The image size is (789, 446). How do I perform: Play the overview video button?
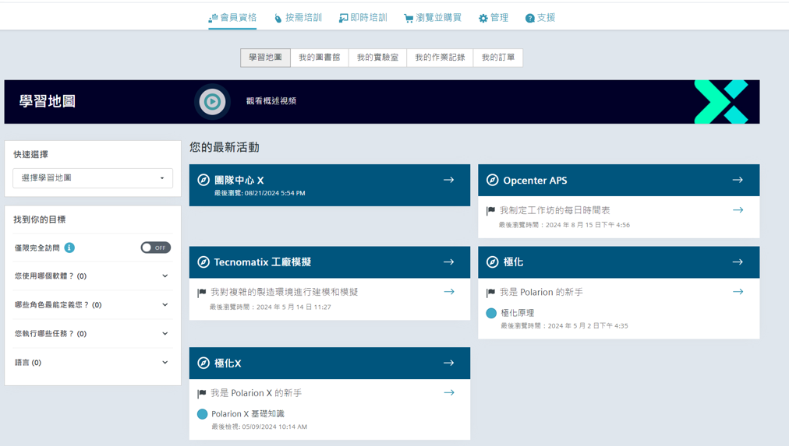pyautogui.click(x=212, y=101)
